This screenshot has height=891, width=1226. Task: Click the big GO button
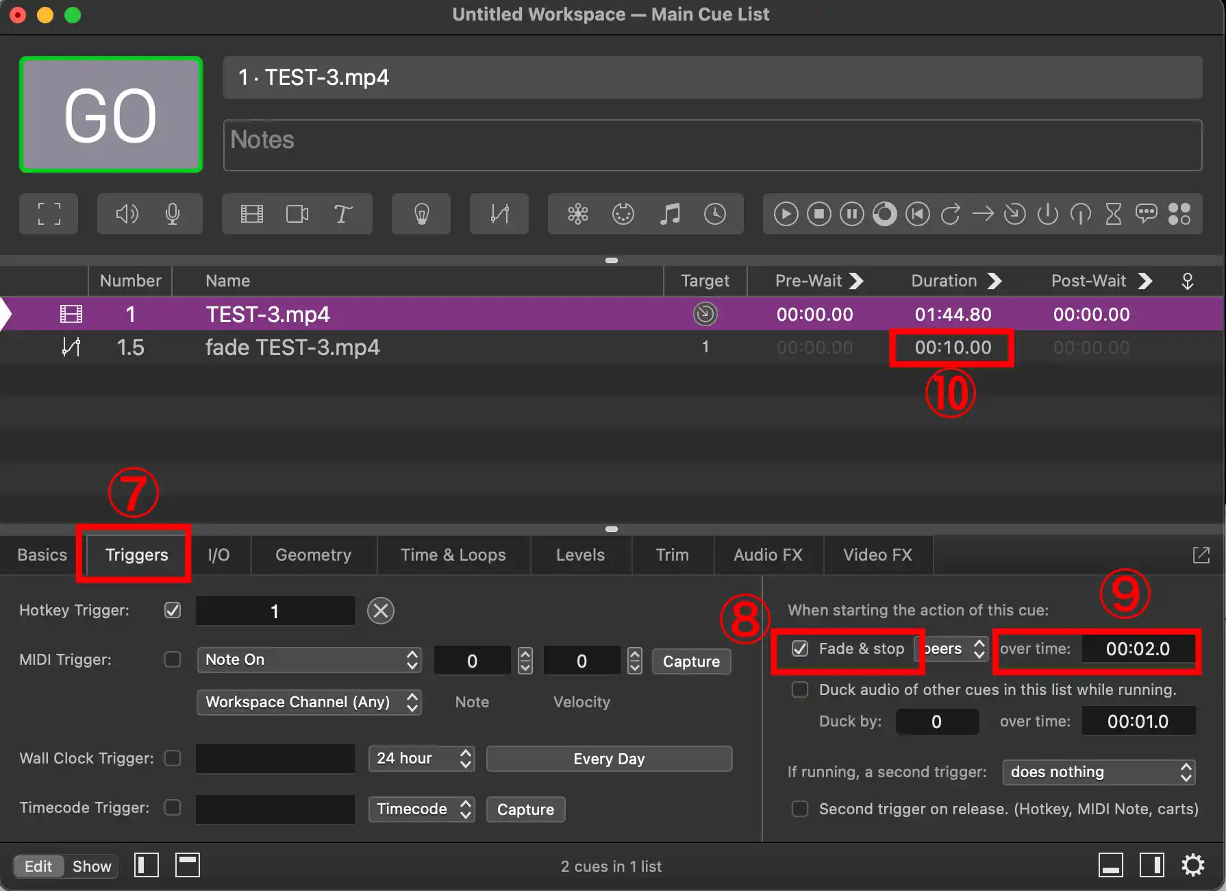(x=110, y=115)
